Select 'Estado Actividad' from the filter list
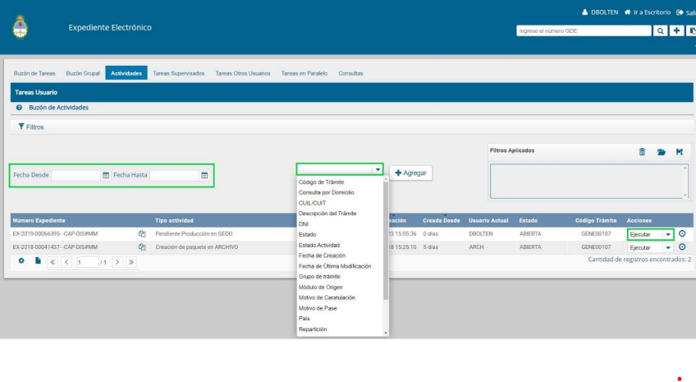The width and height of the screenshot is (696, 382). tap(319, 245)
